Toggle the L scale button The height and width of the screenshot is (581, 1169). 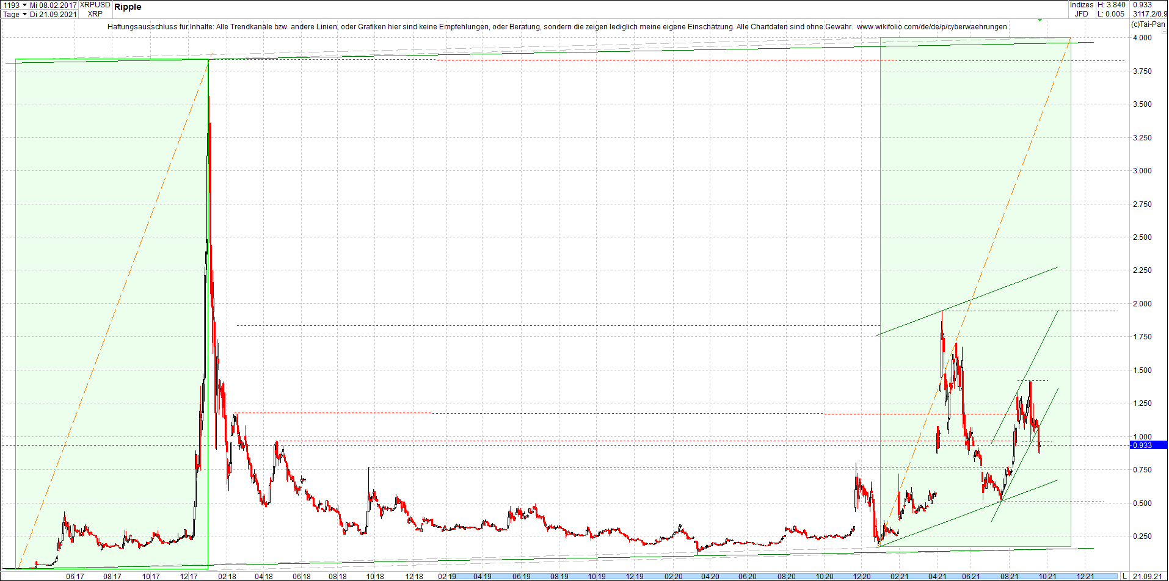tap(1124, 576)
